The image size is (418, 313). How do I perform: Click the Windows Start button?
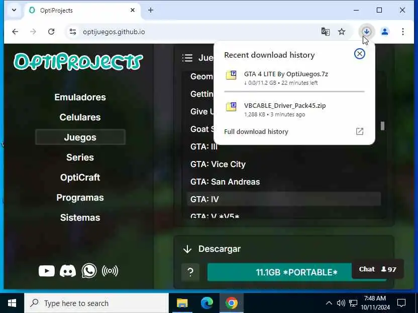click(x=12, y=303)
